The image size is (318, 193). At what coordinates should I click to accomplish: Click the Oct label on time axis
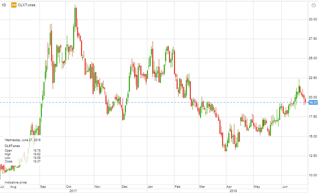point(69,187)
